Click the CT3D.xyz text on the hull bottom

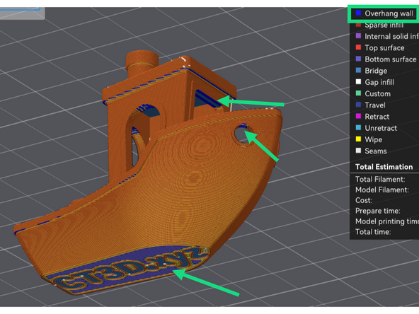click(131, 268)
